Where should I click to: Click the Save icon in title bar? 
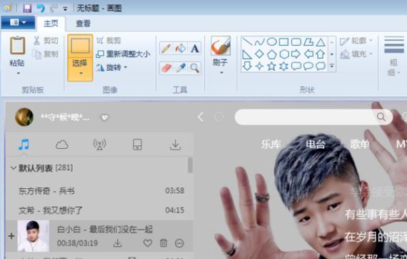pos(27,9)
